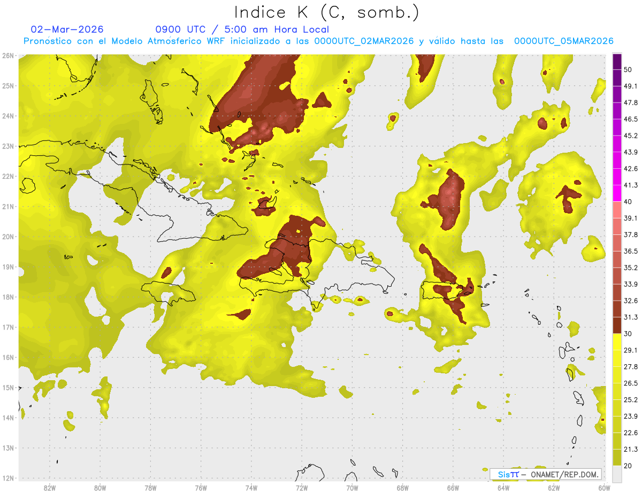The height and width of the screenshot is (495, 642).
Task: Click the latitude label '18N'
Action: 8,297
